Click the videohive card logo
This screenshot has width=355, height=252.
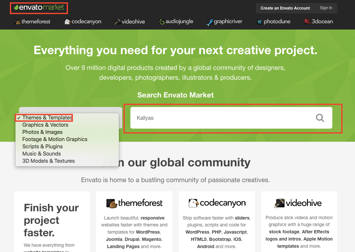click(298, 203)
